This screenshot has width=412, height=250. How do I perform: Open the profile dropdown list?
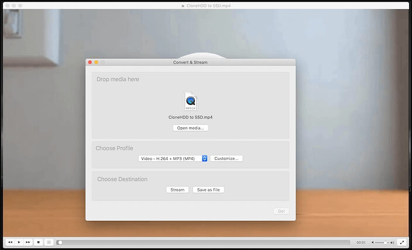pyautogui.click(x=170, y=158)
